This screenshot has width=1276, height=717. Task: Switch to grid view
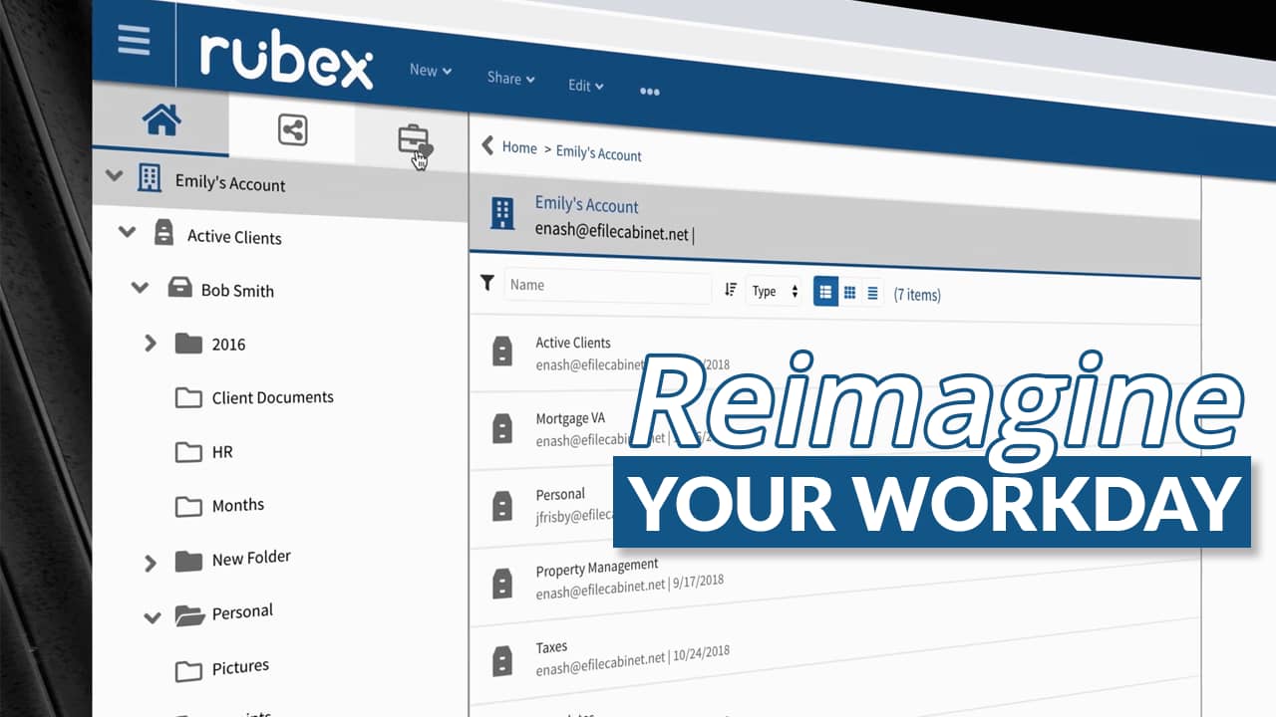[849, 293]
